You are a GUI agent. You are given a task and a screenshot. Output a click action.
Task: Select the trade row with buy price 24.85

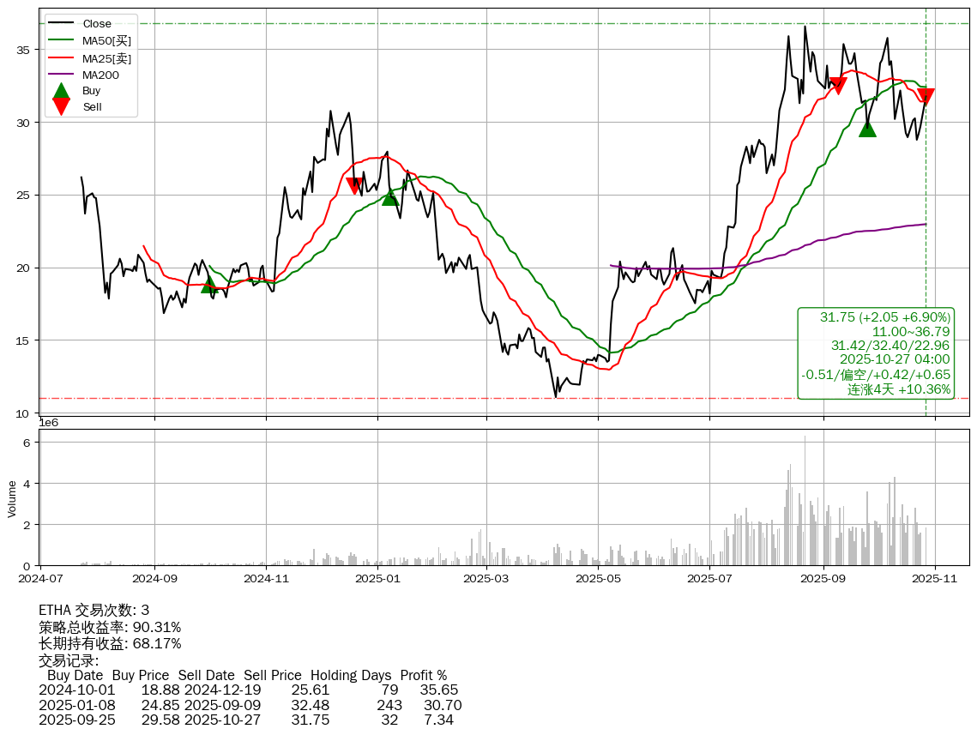pos(250,705)
